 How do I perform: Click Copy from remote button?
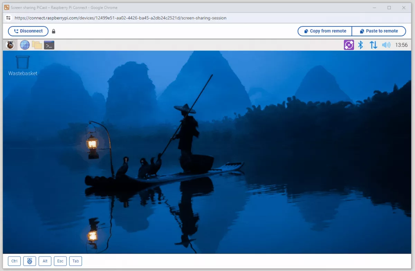tap(325, 31)
